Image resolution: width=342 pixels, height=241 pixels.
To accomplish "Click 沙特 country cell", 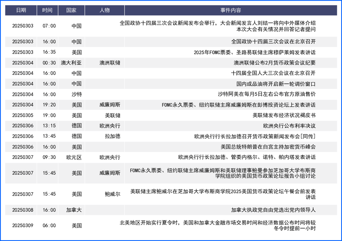I will 77,94.
